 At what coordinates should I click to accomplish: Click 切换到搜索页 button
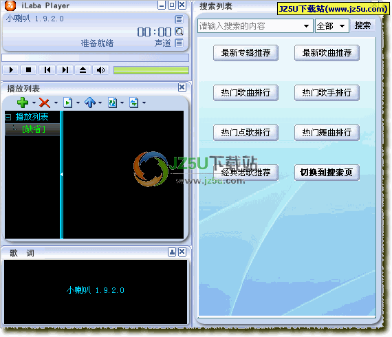tap(327, 173)
